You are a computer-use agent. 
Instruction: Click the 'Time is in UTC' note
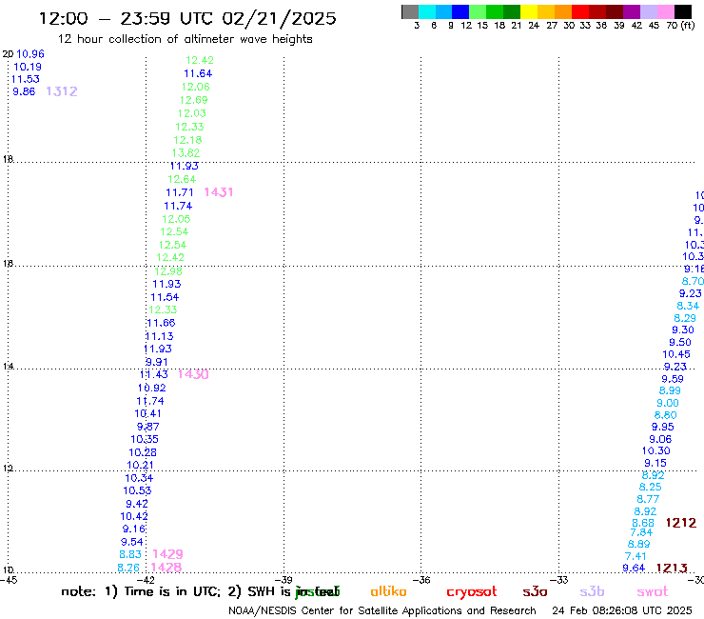[172, 591]
